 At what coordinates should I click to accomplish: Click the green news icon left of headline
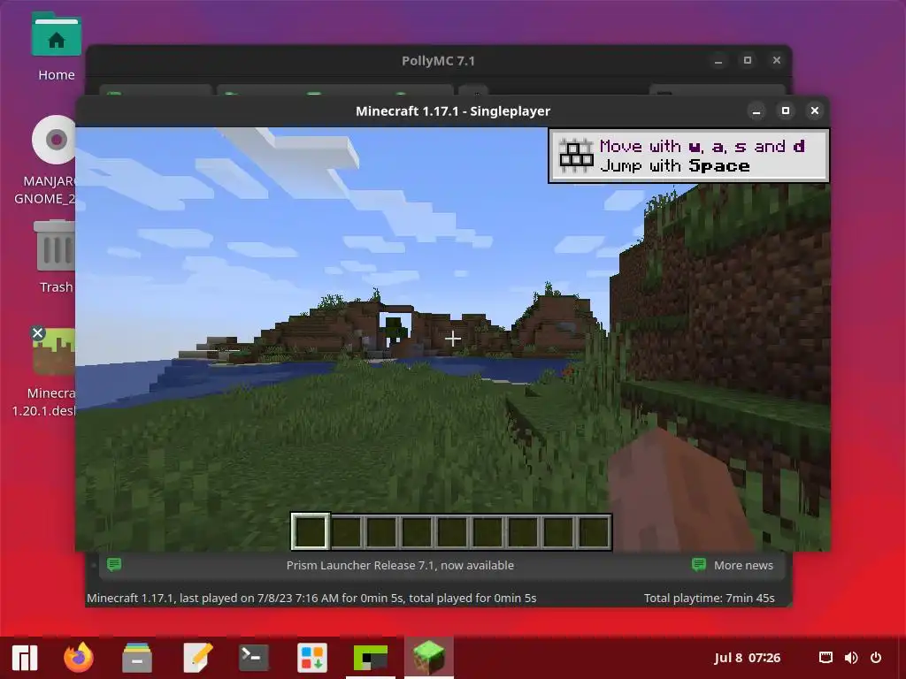[114, 564]
